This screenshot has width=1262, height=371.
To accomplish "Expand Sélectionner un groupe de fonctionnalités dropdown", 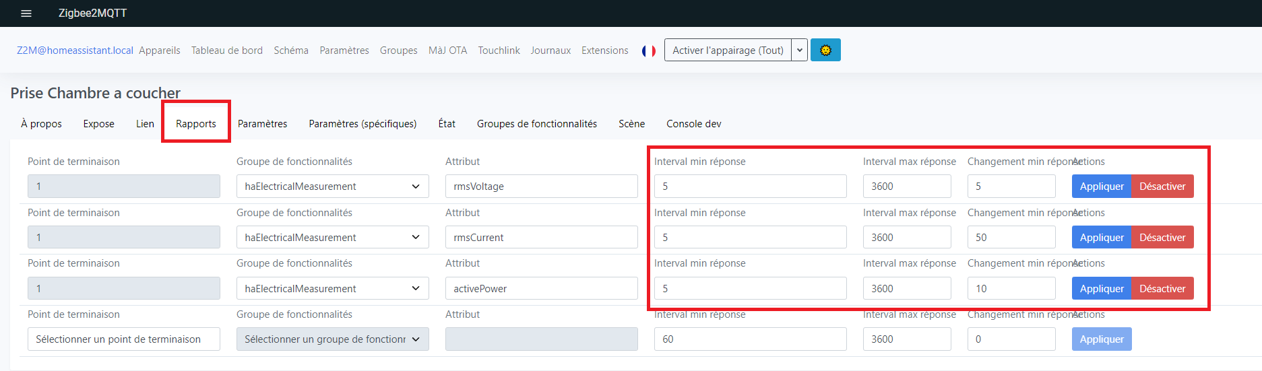I will (x=333, y=339).
